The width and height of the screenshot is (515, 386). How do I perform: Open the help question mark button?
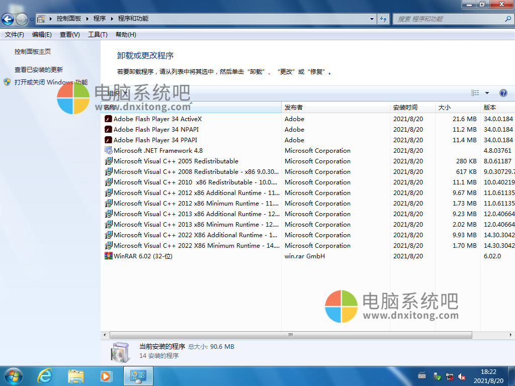click(503, 93)
